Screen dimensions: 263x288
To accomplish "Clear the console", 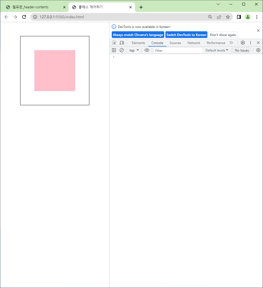I will (x=122, y=50).
